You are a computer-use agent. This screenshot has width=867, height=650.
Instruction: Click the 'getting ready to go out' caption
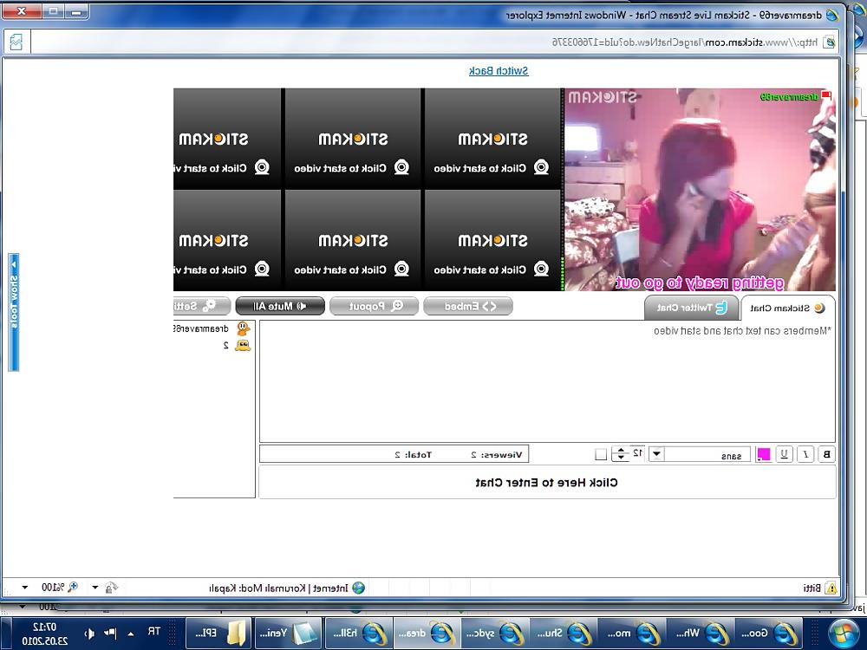coord(700,283)
